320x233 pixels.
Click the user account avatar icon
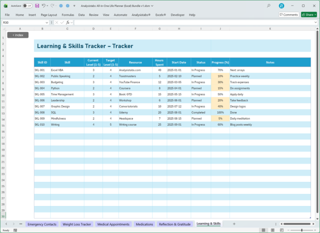pos(282,6)
